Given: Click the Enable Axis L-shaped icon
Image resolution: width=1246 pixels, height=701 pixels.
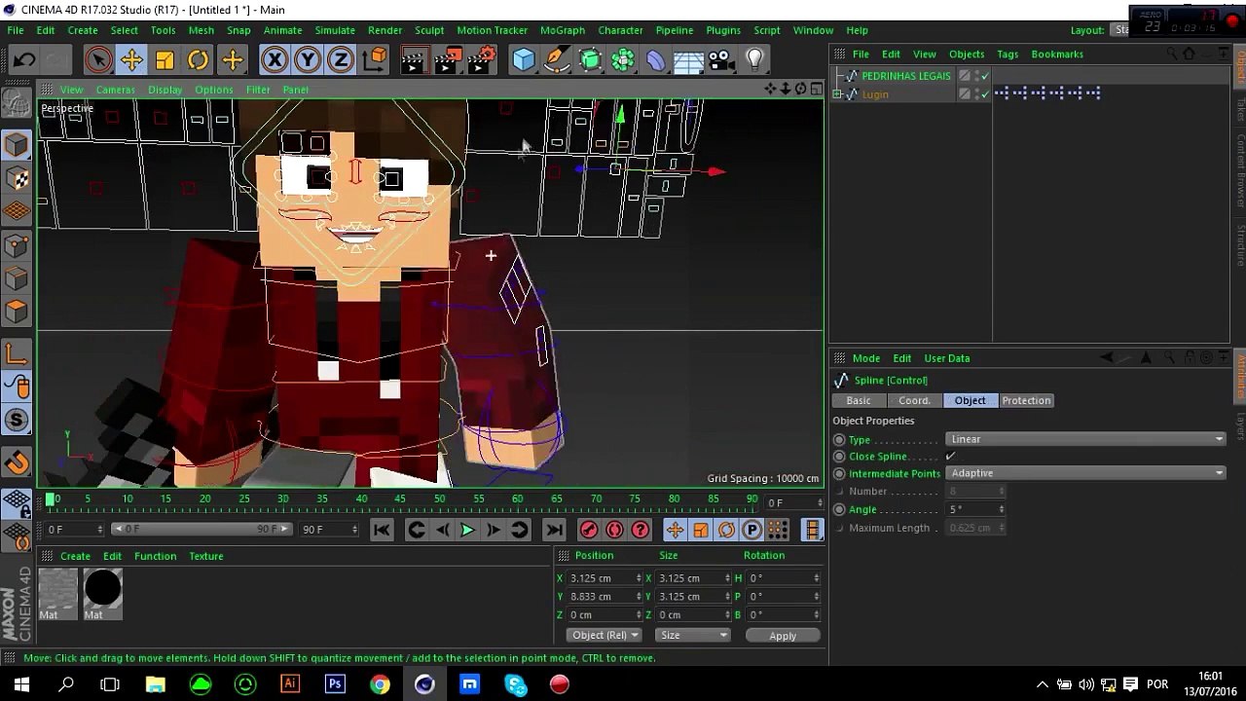Looking at the screenshot, I should click(x=17, y=353).
